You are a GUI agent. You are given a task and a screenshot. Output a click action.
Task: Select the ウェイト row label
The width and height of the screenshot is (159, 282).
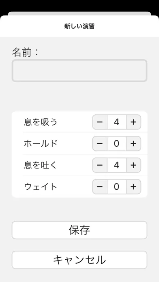[41, 187]
